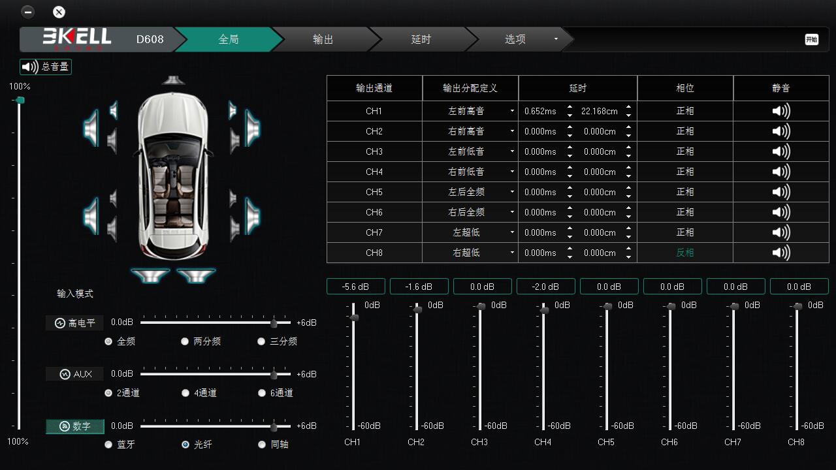Viewport: 836px width, 470px height.
Task: Select the left subwoofer icon below the car
Action: pyautogui.click(x=150, y=275)
